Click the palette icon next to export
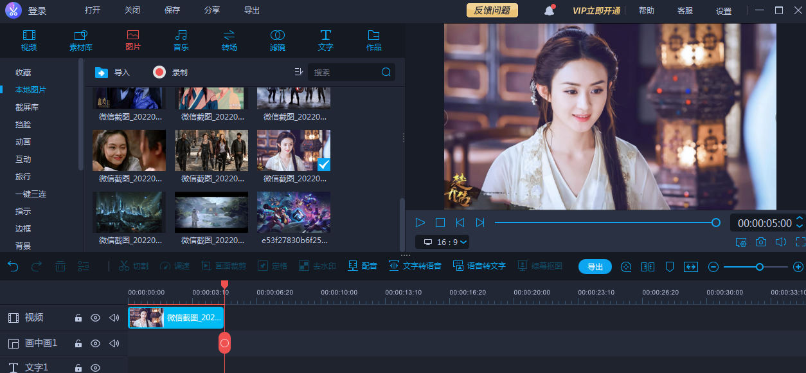Screen dimensions: 806x373 pyautogui.click(x=626, y=267)
